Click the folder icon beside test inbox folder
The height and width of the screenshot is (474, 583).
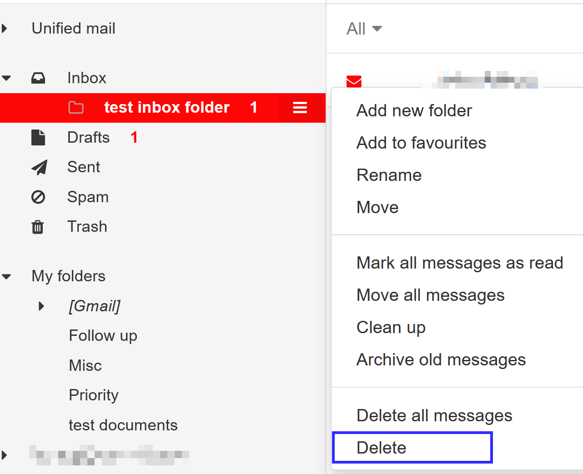point(76,108)
